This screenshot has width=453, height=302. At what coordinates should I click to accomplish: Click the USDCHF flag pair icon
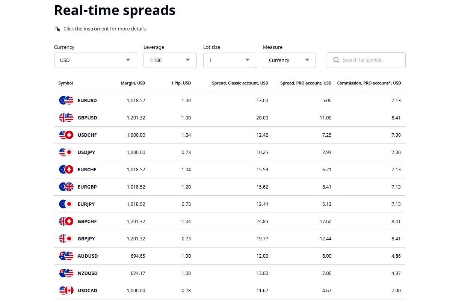[66, 135]
